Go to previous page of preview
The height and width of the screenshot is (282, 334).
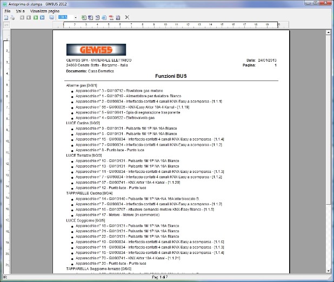(29, 17)
